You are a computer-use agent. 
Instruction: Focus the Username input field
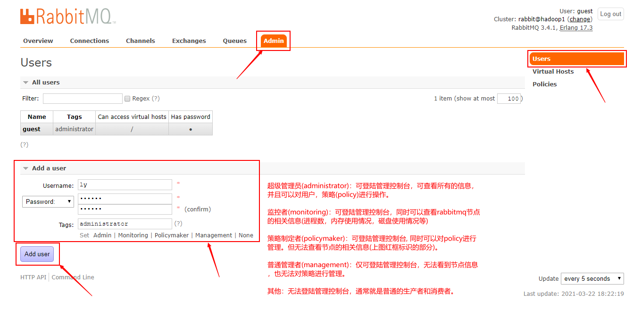tap(125, 185)
